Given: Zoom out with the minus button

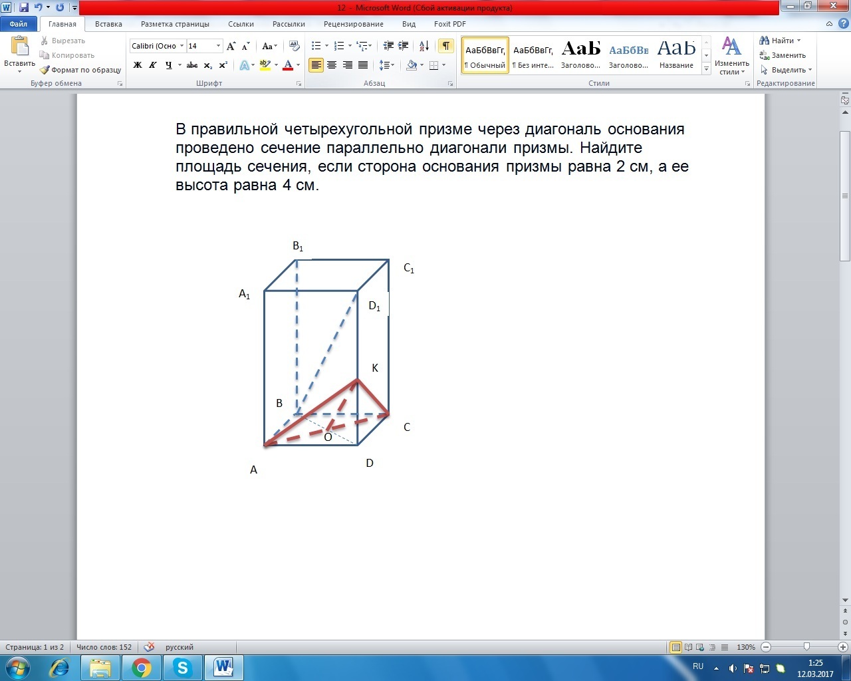Looking at the screenshot, I should [x=766, y=647].
